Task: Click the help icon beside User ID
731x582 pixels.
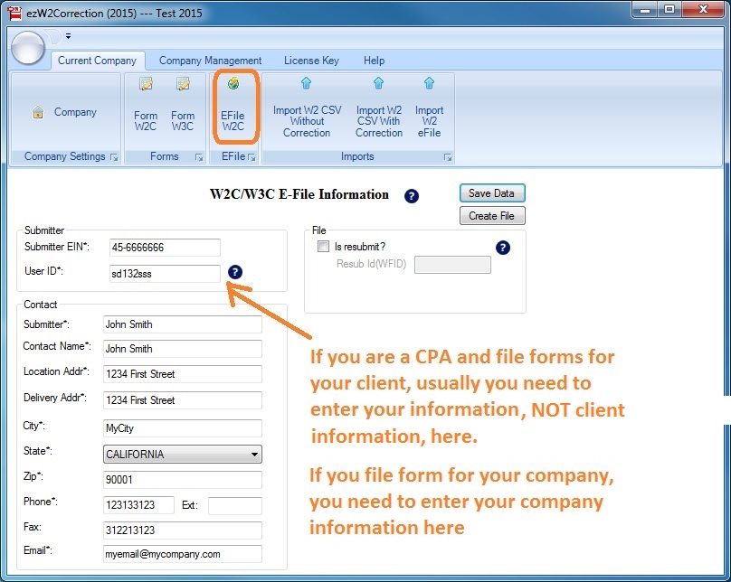Action: click(235, 272)
